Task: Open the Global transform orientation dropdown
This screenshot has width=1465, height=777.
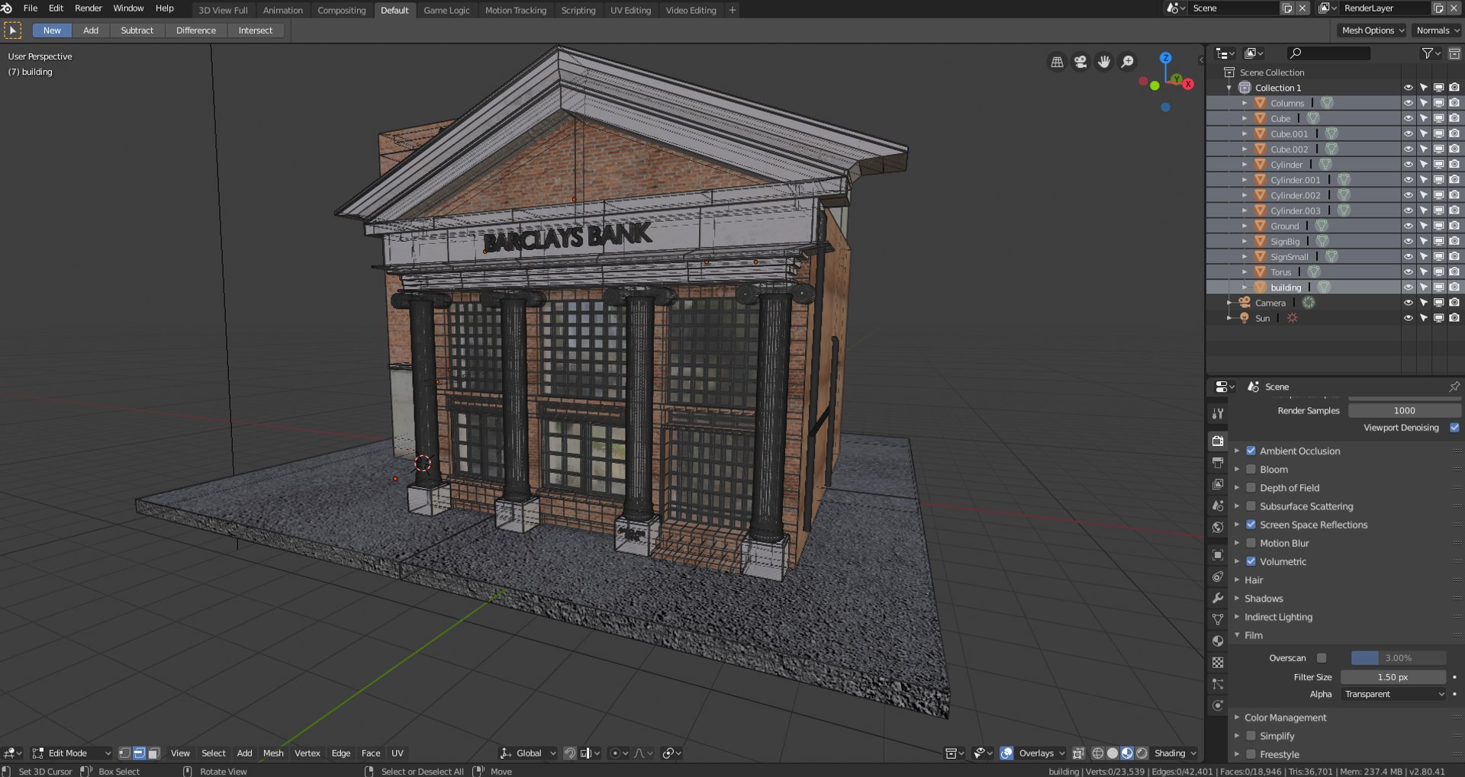Action: [528, 753]
